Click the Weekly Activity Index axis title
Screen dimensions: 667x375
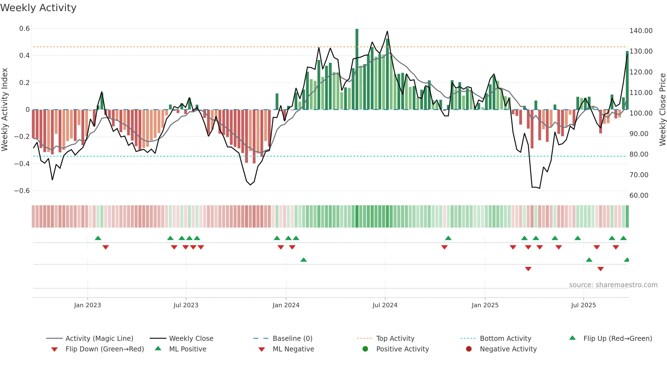4,109
